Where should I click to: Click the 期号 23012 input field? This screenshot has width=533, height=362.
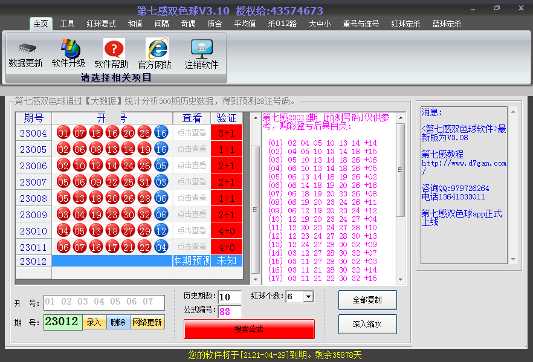pos(63,322)
